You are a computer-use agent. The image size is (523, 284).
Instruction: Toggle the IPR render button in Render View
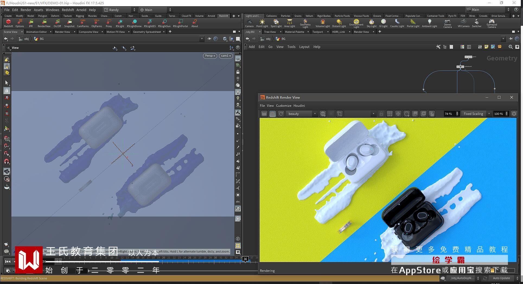click(x=273, y=114)
